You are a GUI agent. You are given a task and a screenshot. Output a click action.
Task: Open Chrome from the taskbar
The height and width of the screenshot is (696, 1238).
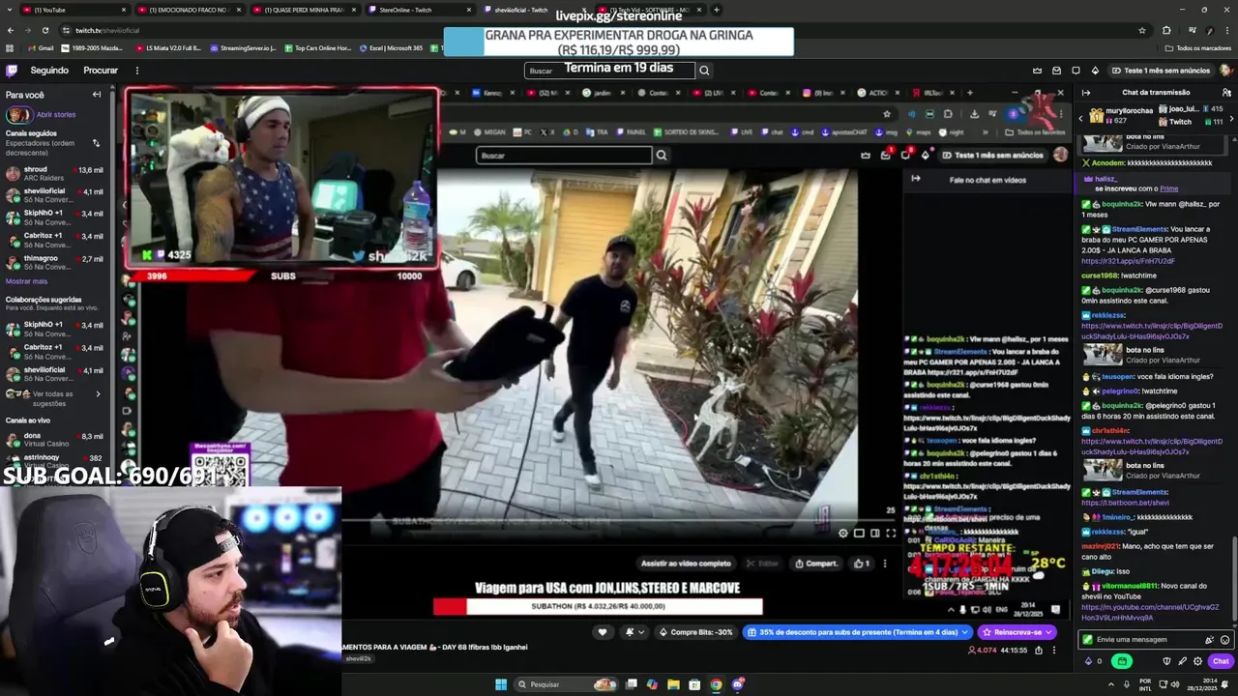pos(716,684)
